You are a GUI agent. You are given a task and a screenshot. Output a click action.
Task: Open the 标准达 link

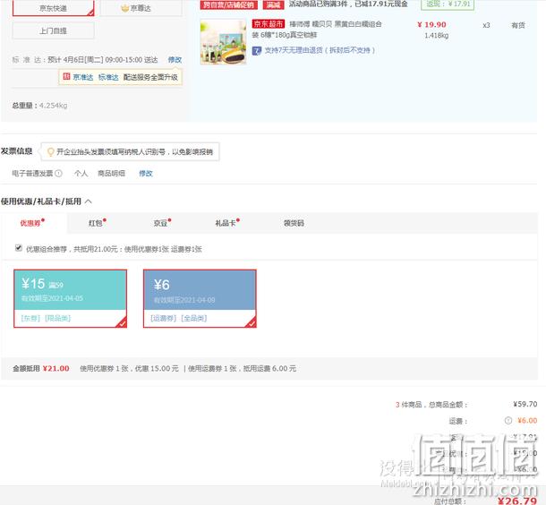[x=108, y=77]
